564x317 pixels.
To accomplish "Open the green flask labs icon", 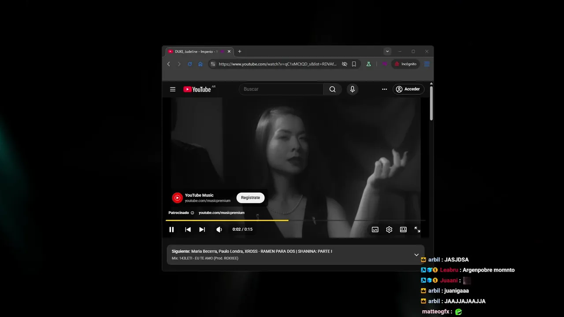I will [x=368, y=64].
